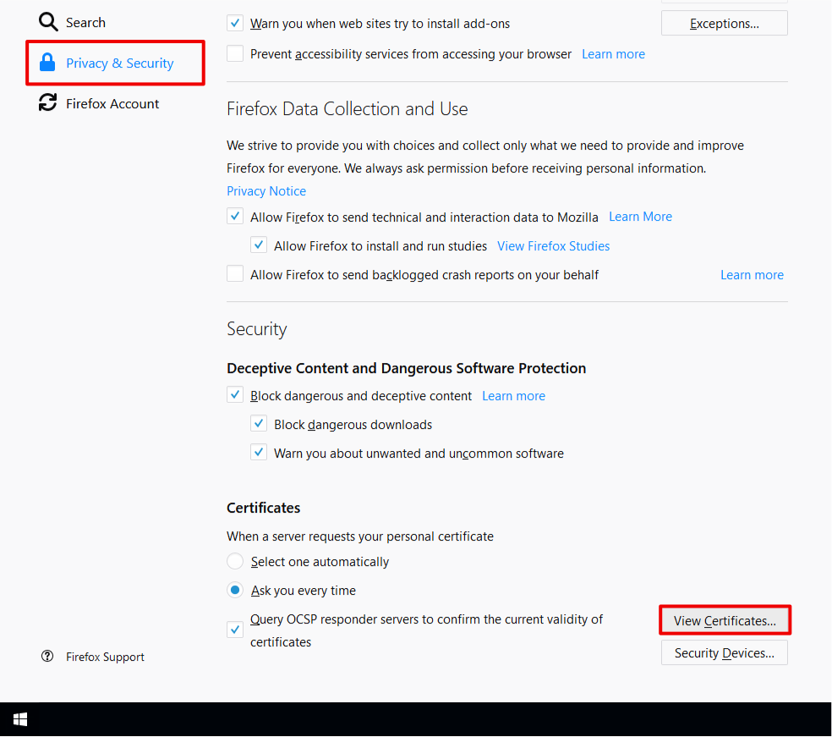Image resolution: width=832 pixels, height=737 pixels.
Task: Open View Firefox Studies link
Action: [x=554, y=246]
